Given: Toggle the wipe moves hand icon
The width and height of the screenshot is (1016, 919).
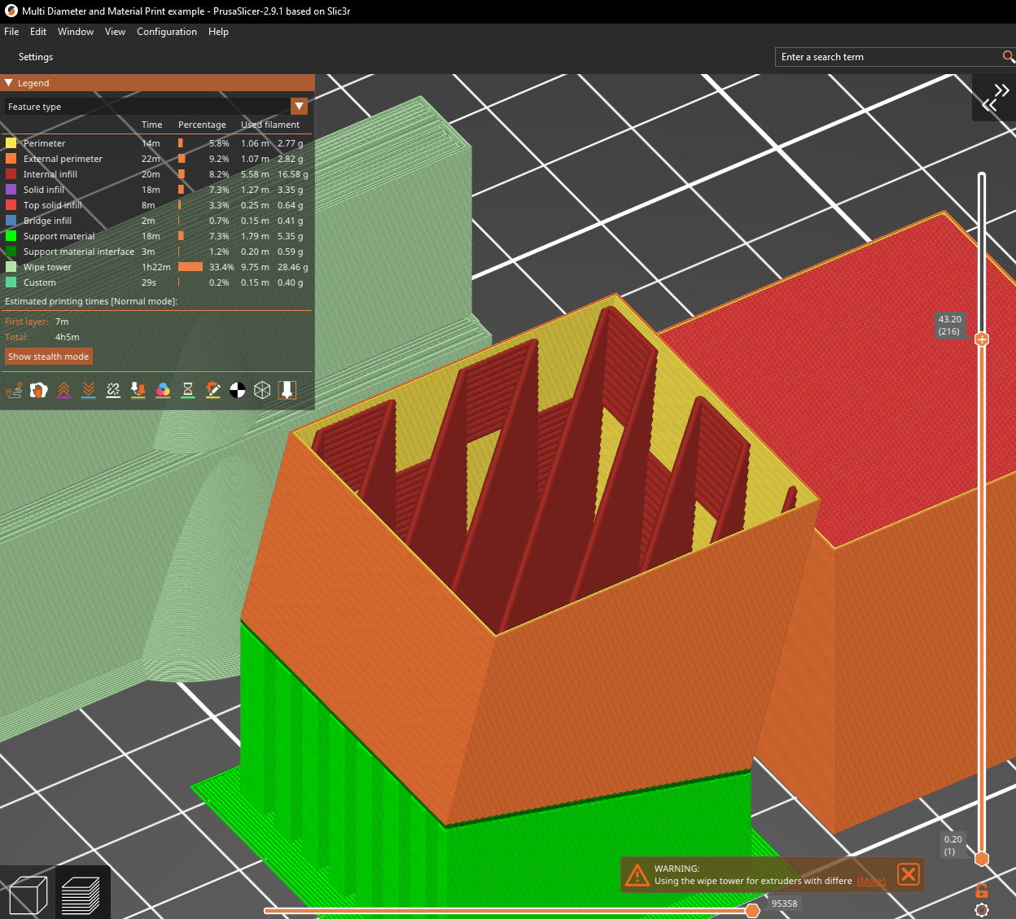Looking at the screenshot, I should tap(38, 391).
